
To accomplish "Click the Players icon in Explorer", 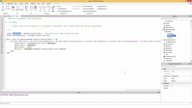I will (164, 23).
